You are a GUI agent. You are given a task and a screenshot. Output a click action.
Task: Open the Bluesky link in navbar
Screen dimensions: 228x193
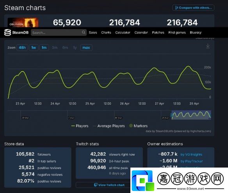tap(196, 32)
